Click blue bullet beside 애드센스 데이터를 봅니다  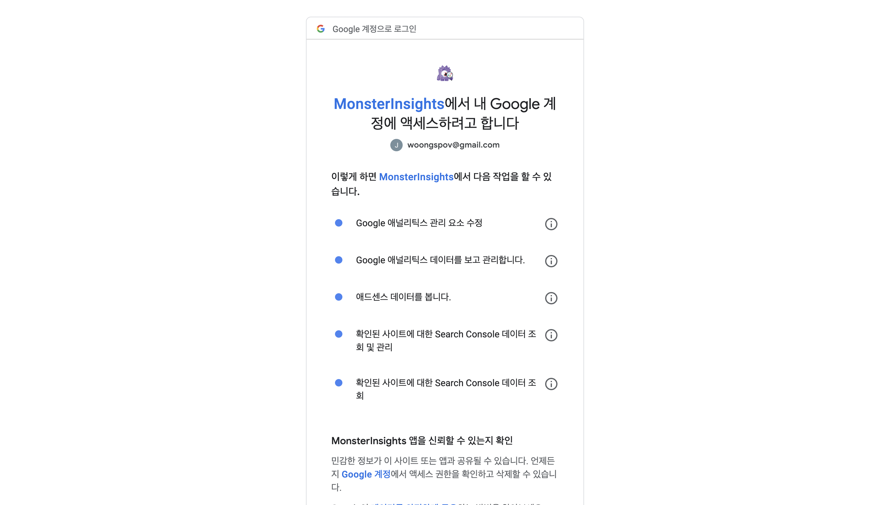point(338,297)
